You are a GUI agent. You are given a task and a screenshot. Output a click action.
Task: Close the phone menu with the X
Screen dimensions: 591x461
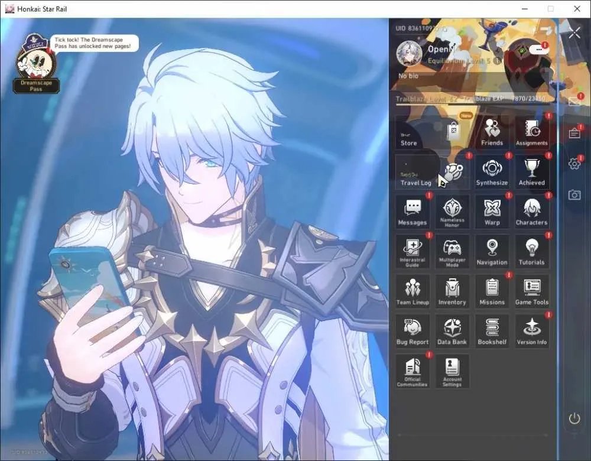click(574, 33)
